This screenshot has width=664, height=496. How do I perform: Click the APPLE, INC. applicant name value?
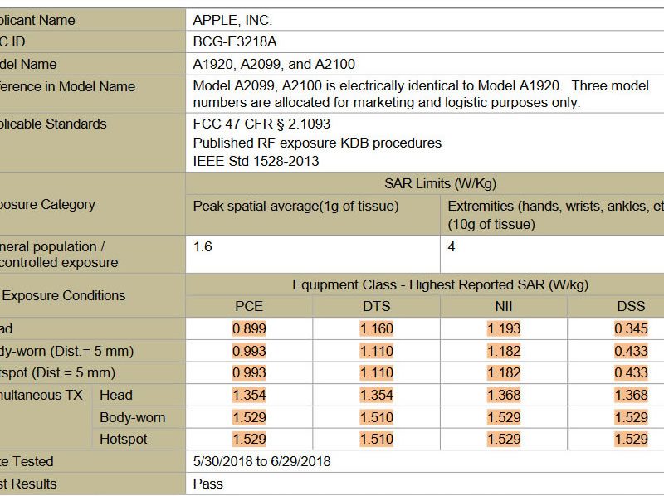(232, 20)
